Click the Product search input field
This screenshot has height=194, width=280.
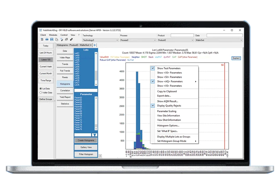coord(182,35)
